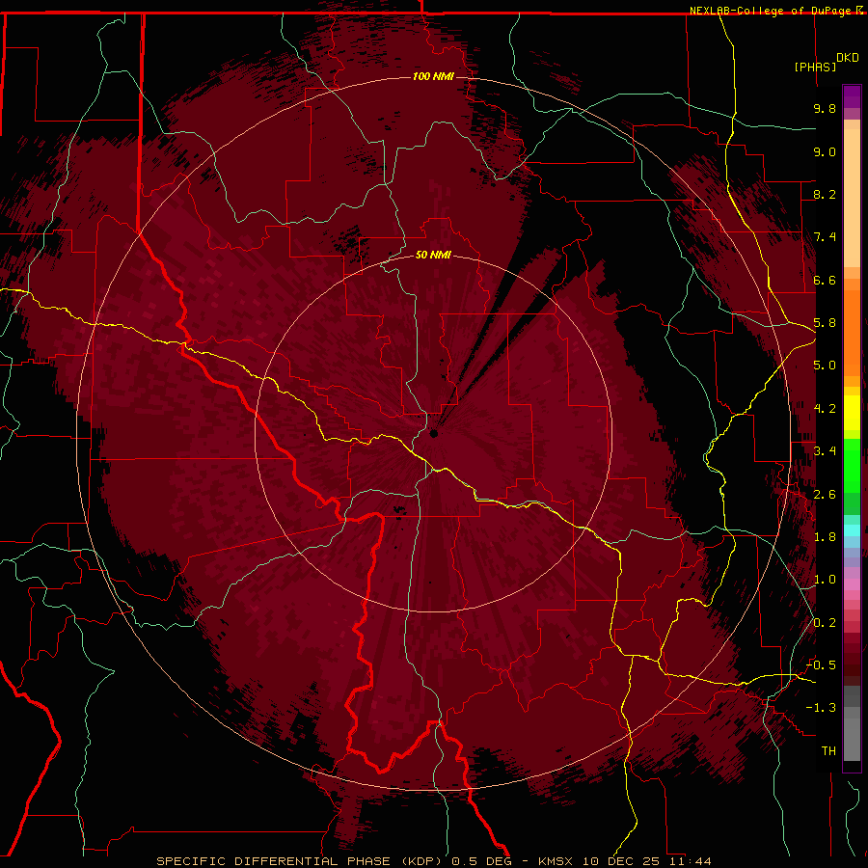Click the purple top color bar segment
The image size is (868, 868).
(x=852, y=96)
